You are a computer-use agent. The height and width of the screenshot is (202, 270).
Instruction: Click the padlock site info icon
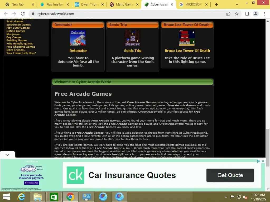(33, 14)
